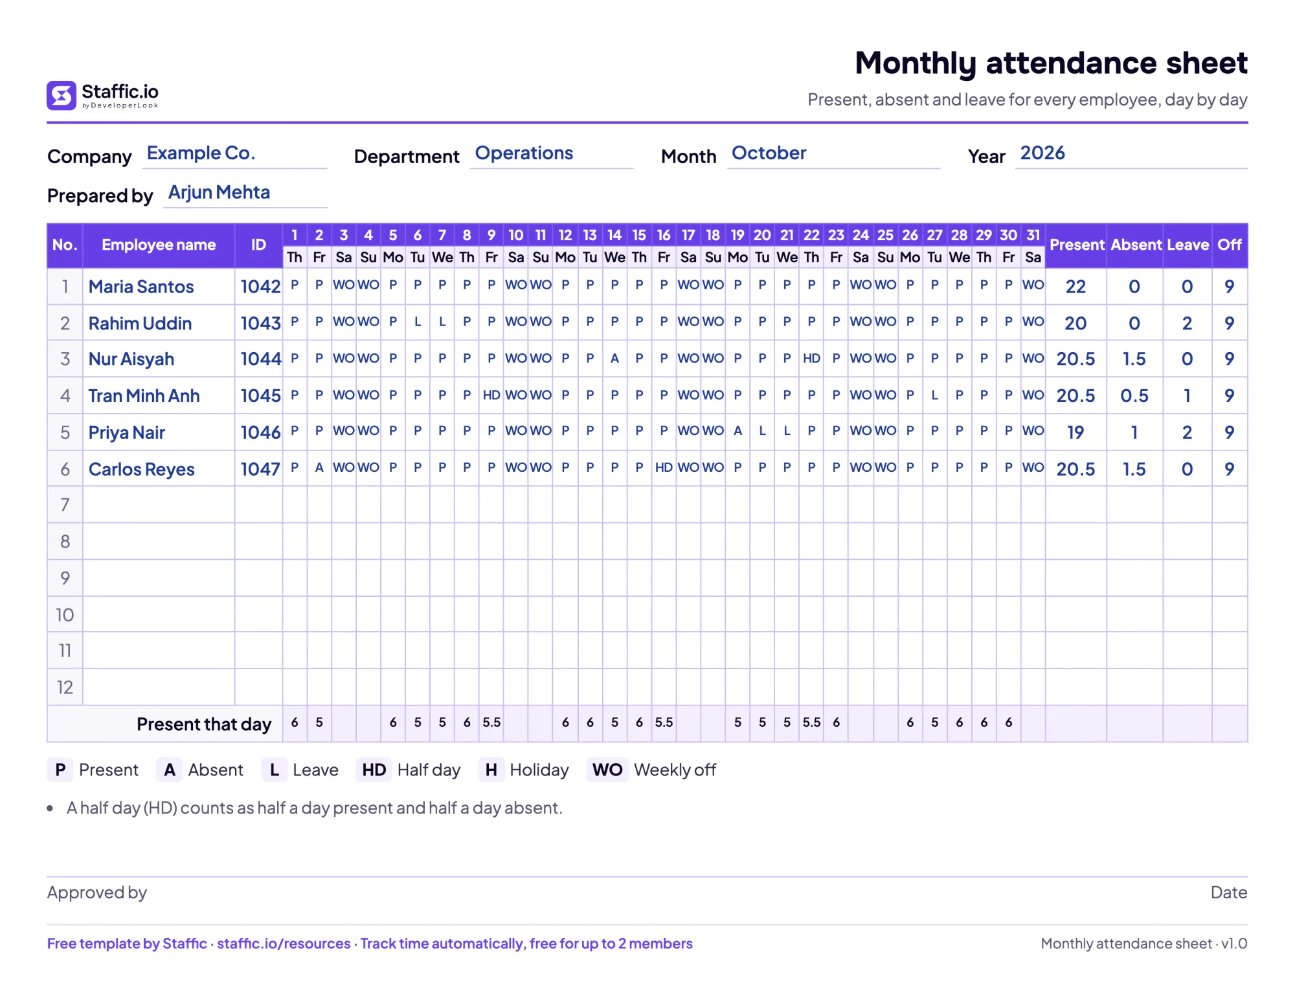The image size is (1295, 1000).
Task: Click the day 31 column header
Action: point(1033,235)
